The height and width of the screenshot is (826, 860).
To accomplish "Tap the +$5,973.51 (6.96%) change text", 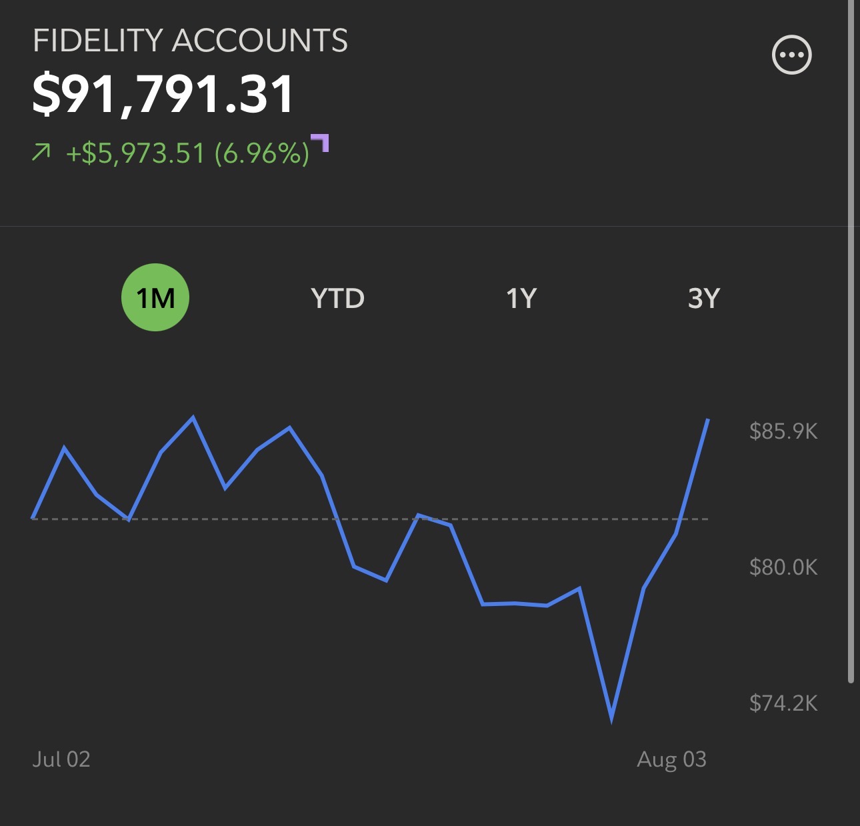I will pos(188,153).
